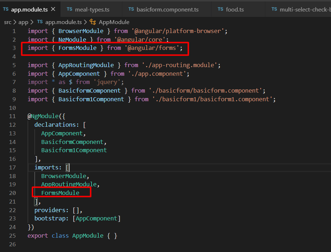Select src in the breadcrumb path
The width and height of the screenshot is (331, 252).
(x=8, y=22)
